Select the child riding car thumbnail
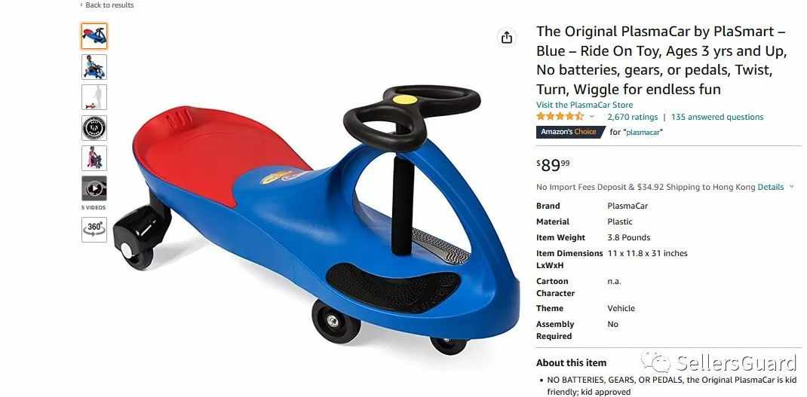 coord(94,67)
